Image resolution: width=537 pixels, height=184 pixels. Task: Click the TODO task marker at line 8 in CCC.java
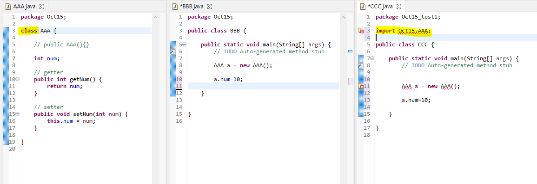click(x=361, y=65)
